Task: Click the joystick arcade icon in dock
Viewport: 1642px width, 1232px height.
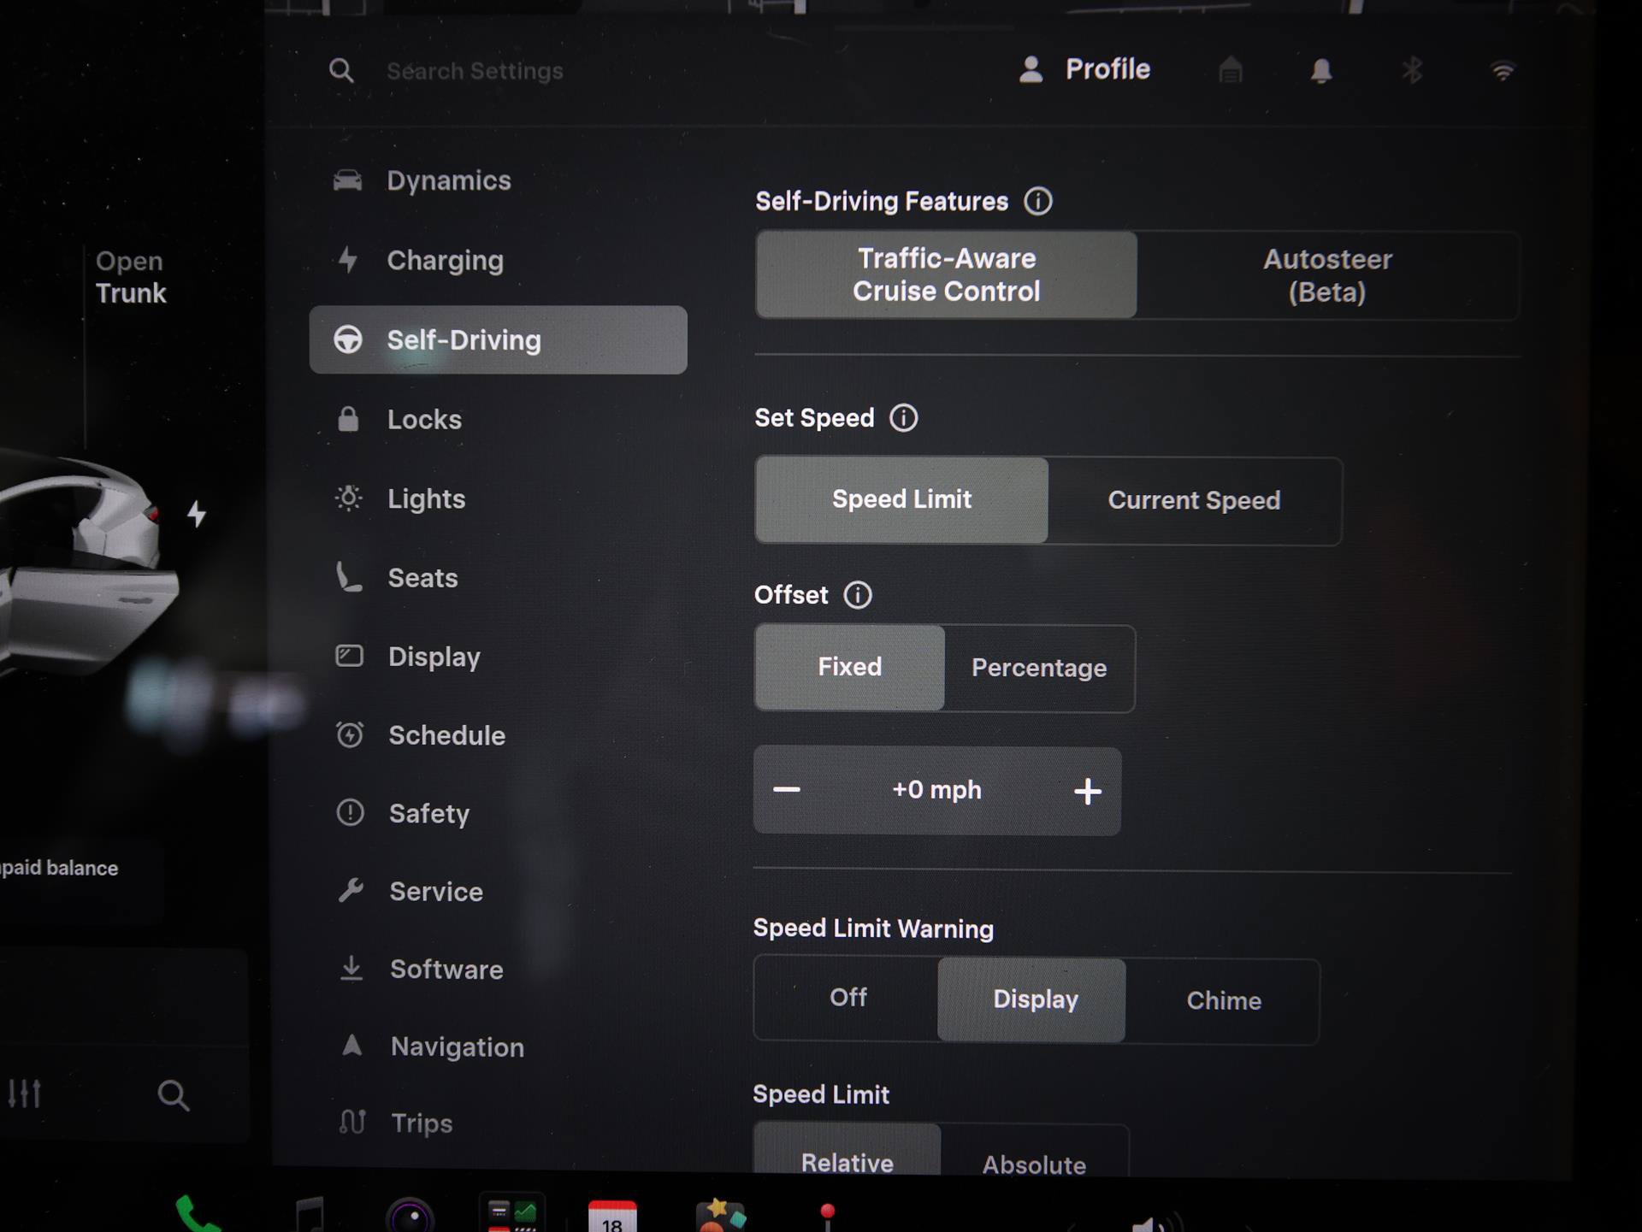Action: coord(827,1217)
